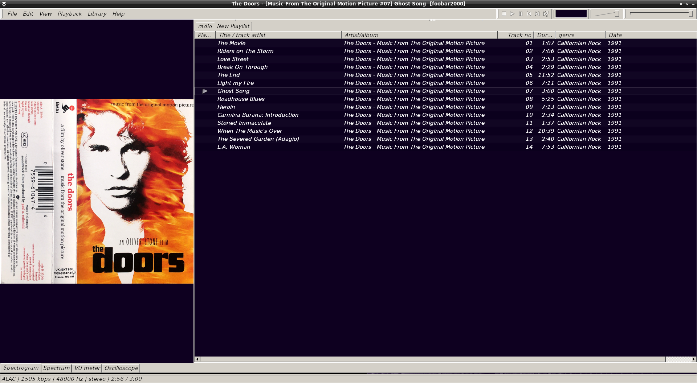Open the Oscilloscope tab

coord(121,368)
